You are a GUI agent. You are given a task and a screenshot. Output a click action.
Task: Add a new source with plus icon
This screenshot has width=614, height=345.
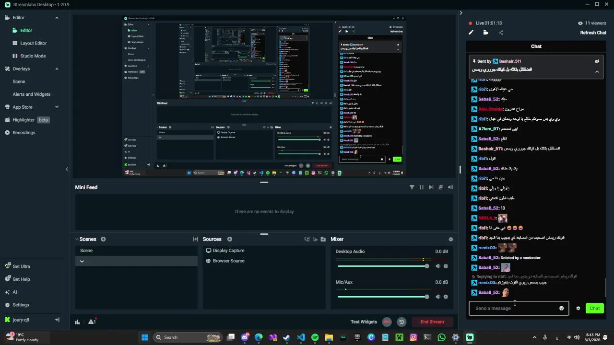point(229,239)
